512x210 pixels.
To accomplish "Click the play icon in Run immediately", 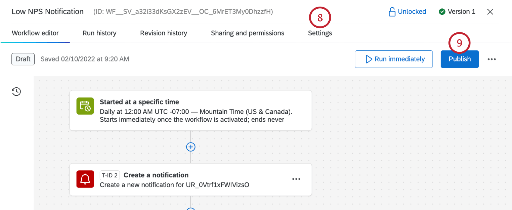I will tap(369, 59).
